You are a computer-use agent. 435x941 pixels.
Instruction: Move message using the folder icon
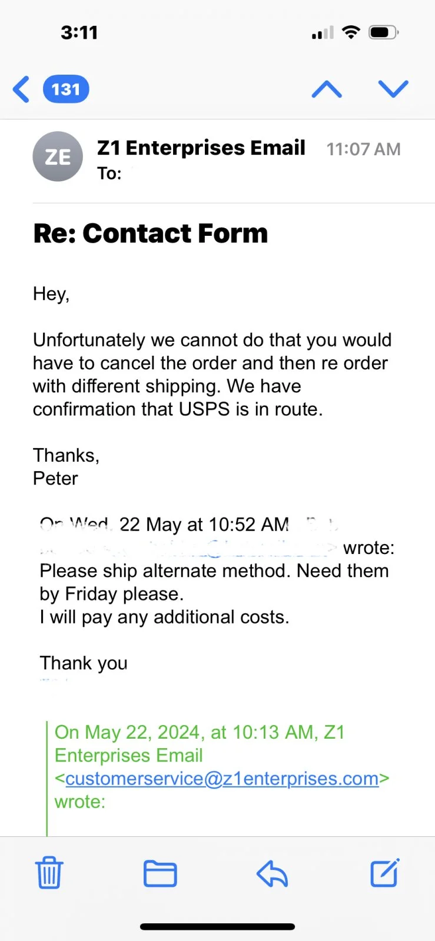pos(160,873)
